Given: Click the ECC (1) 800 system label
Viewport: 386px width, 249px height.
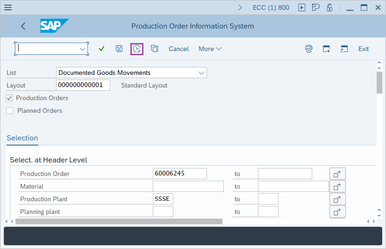Looking at the screenshot, I should 271,7.
